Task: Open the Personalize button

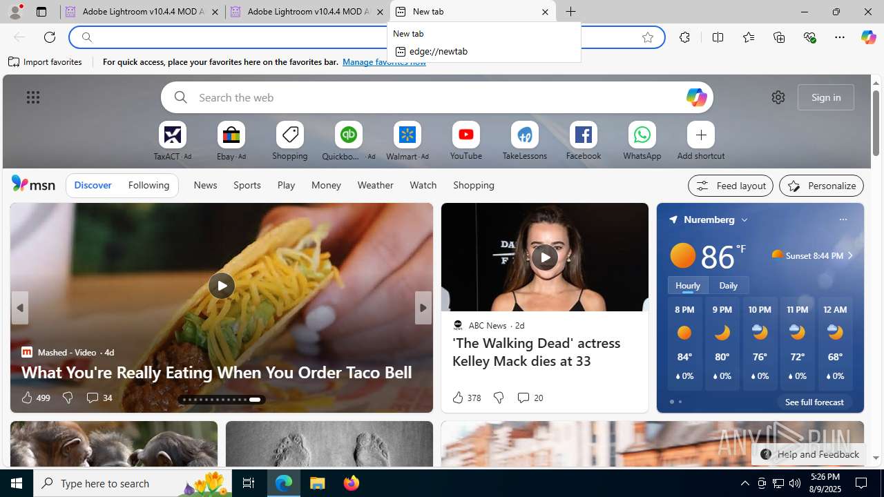Action: pos(821,186)
